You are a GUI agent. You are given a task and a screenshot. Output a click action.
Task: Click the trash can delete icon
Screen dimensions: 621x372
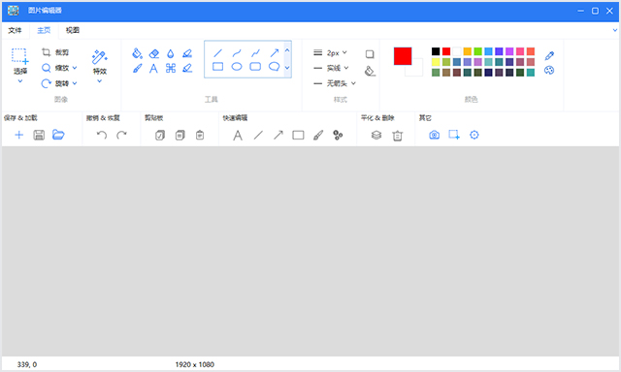tap(397, 136)
